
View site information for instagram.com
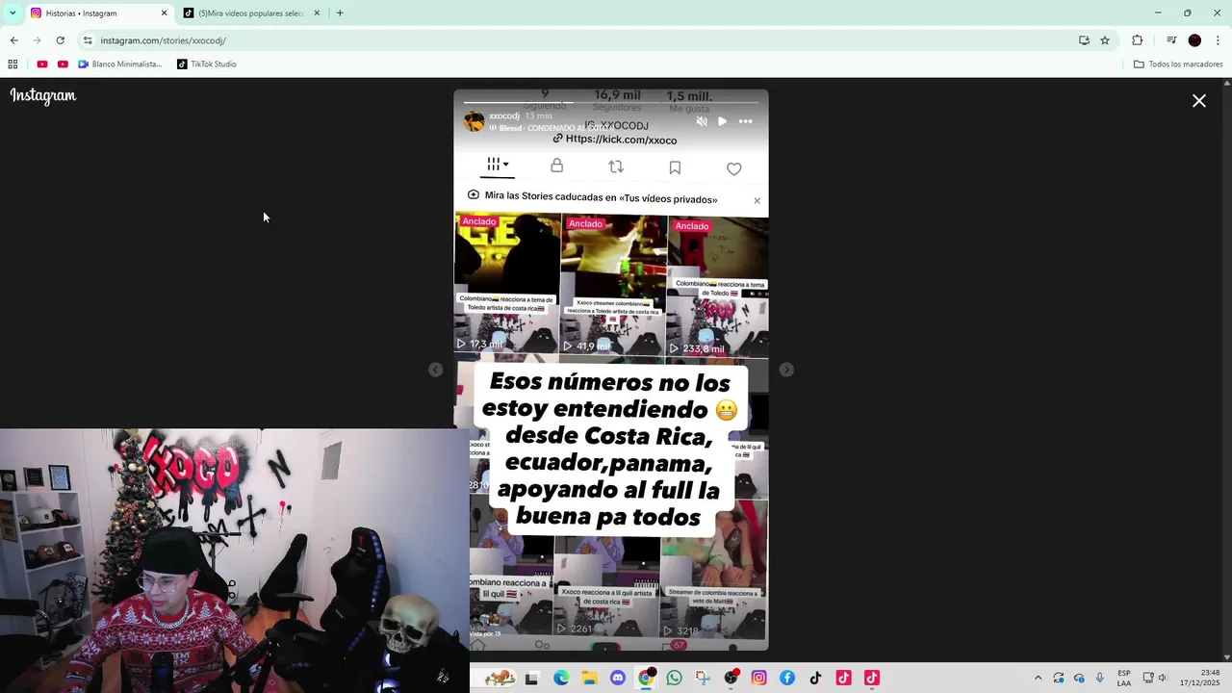click(88, 40)
